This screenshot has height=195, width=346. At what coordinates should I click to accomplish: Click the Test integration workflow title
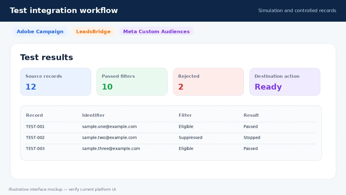pyautogui.click(x=64, y=10)
